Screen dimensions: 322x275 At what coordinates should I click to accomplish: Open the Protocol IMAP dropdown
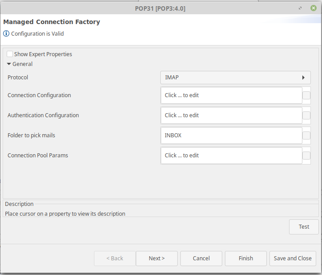[x=235, y=78]
